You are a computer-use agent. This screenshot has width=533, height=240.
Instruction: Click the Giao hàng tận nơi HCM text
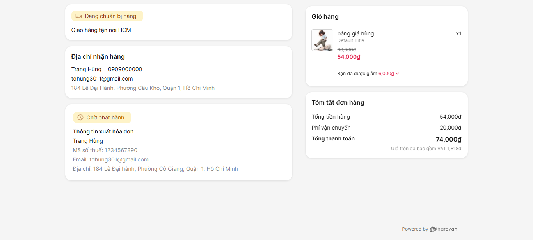101,30
